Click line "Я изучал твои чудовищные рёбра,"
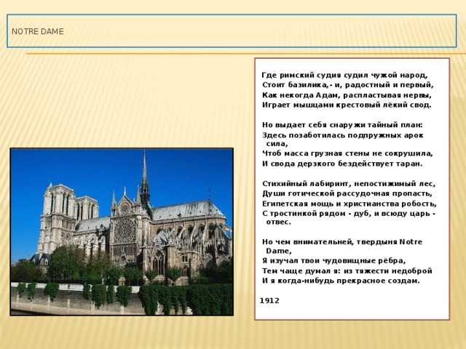This screenshot has height=349, width=466. pos(334,261)
